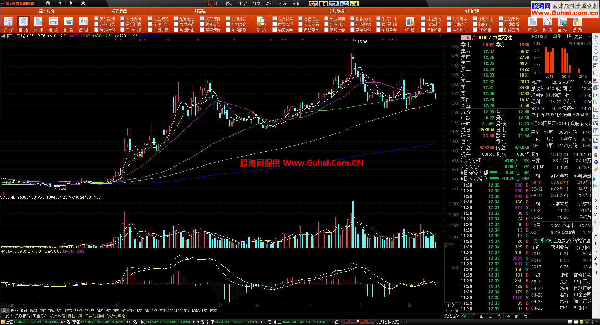This screenshot has height=325, width=600.
Task: Navigate forward with right arrow
Action: tap(71, 3)
